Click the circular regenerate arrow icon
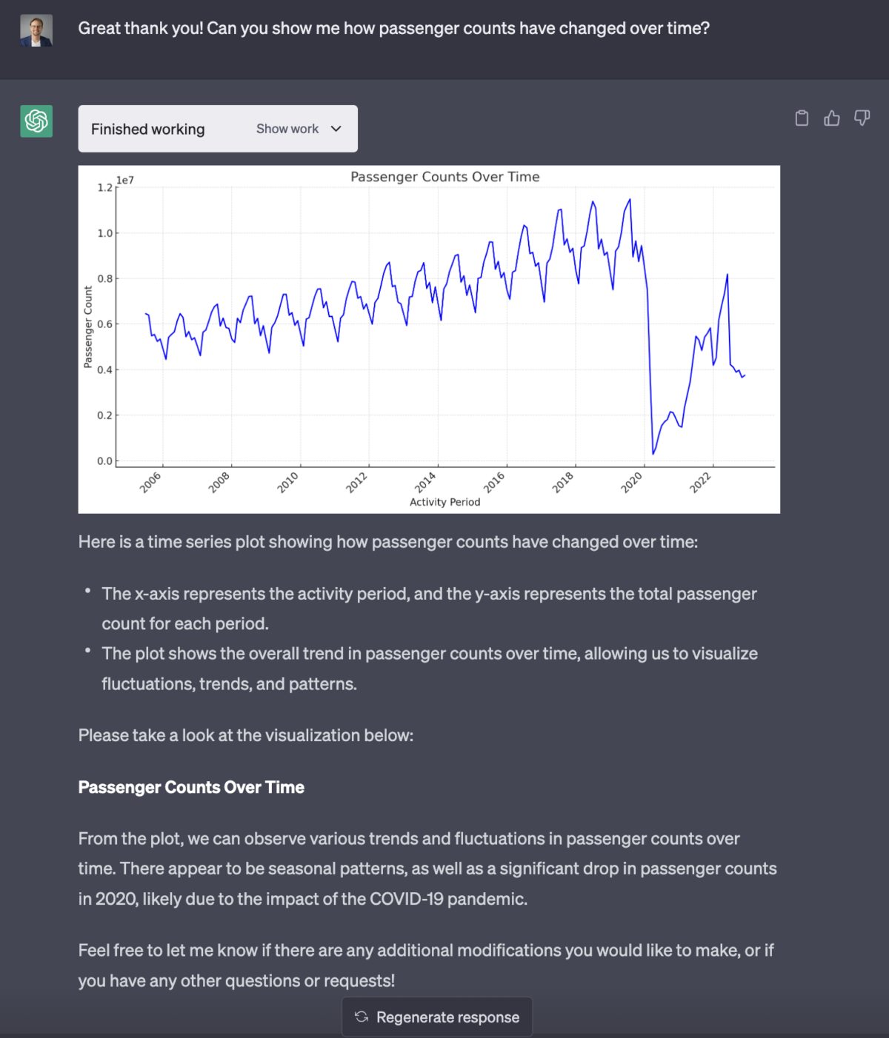The image size is (889, 1038). (x=362, y=1017)
